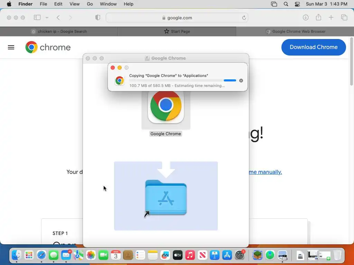The width and height of the screenshot is (354, 265).
Task: Open Music app in the Dock
Action: click(190, 255)
